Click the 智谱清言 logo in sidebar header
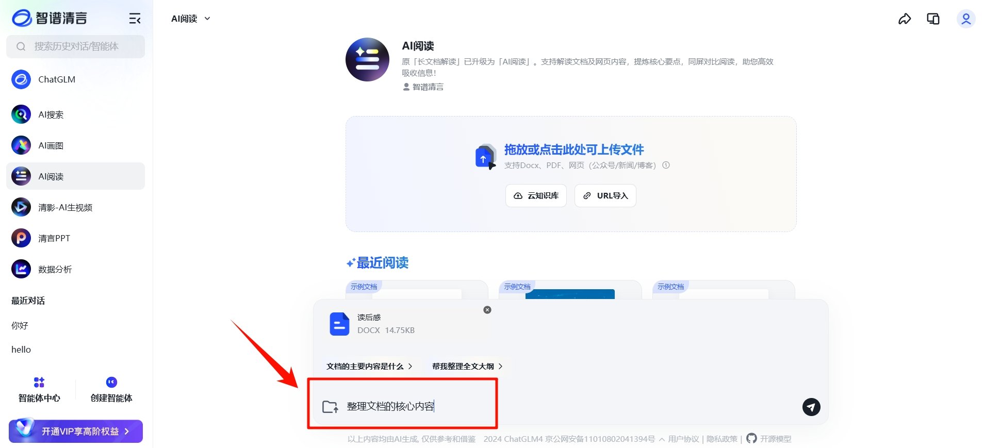The width and height of the screenshot is (984, 448). coord(50,18)
